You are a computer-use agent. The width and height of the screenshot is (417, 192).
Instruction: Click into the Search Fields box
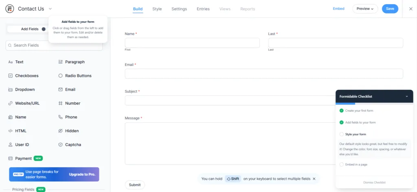(54, 45)
